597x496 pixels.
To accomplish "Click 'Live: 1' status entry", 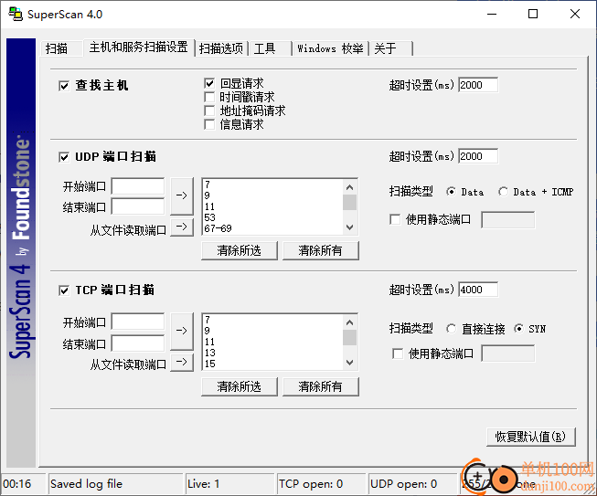I will tap(203, 484).
